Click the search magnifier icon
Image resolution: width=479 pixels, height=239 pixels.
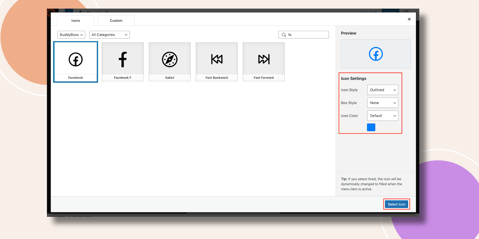tap(284, 35)
